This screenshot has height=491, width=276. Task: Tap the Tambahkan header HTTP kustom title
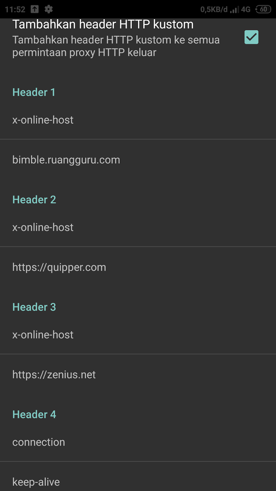point(103,24)
